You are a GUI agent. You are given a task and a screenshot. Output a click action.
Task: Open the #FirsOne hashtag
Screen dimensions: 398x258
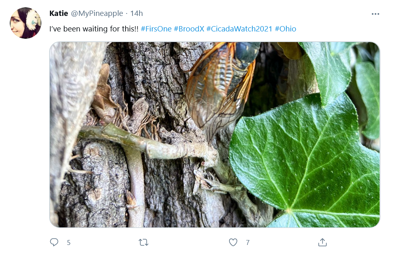[x=156, y=29]
